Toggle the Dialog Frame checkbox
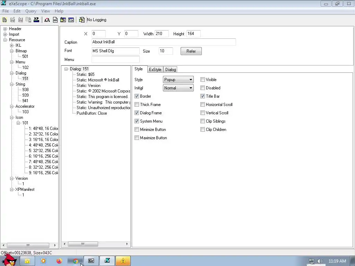 click(x=137, y=113)
